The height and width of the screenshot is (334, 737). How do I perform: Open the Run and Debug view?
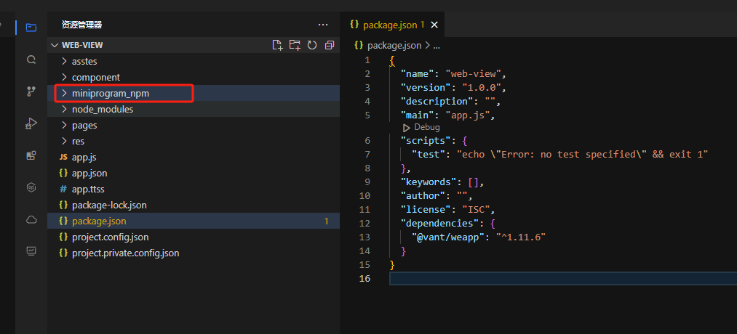pos(31,123)
